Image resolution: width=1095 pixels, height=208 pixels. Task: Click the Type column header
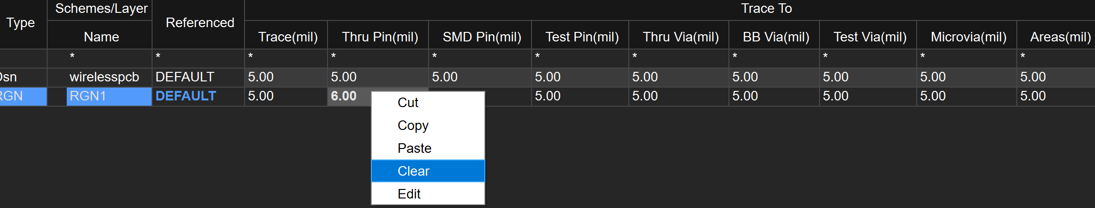coord(20,23)
